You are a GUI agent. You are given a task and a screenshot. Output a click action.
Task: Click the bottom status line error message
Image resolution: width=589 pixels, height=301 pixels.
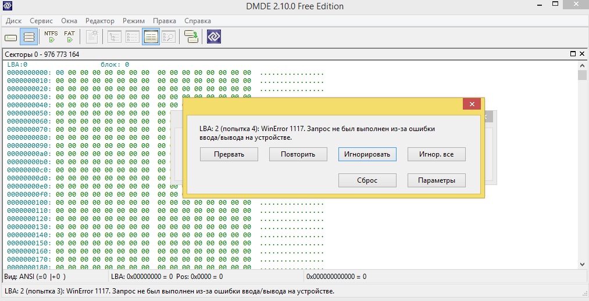point(169,291)
